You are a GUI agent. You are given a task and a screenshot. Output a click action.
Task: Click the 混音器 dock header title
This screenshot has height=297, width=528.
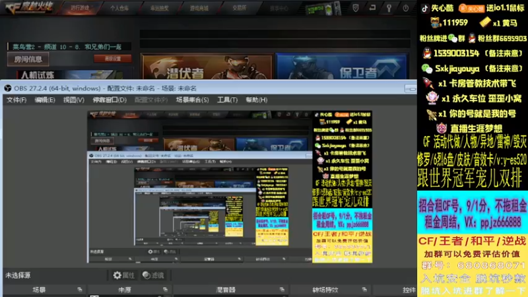coord(226,290)
